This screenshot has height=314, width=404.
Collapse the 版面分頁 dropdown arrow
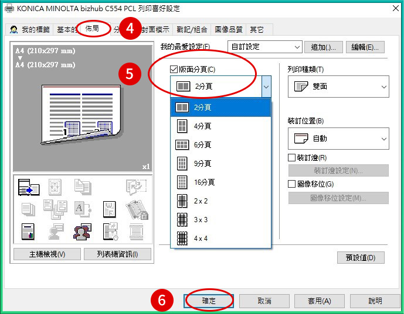click(x=266, y=87)
